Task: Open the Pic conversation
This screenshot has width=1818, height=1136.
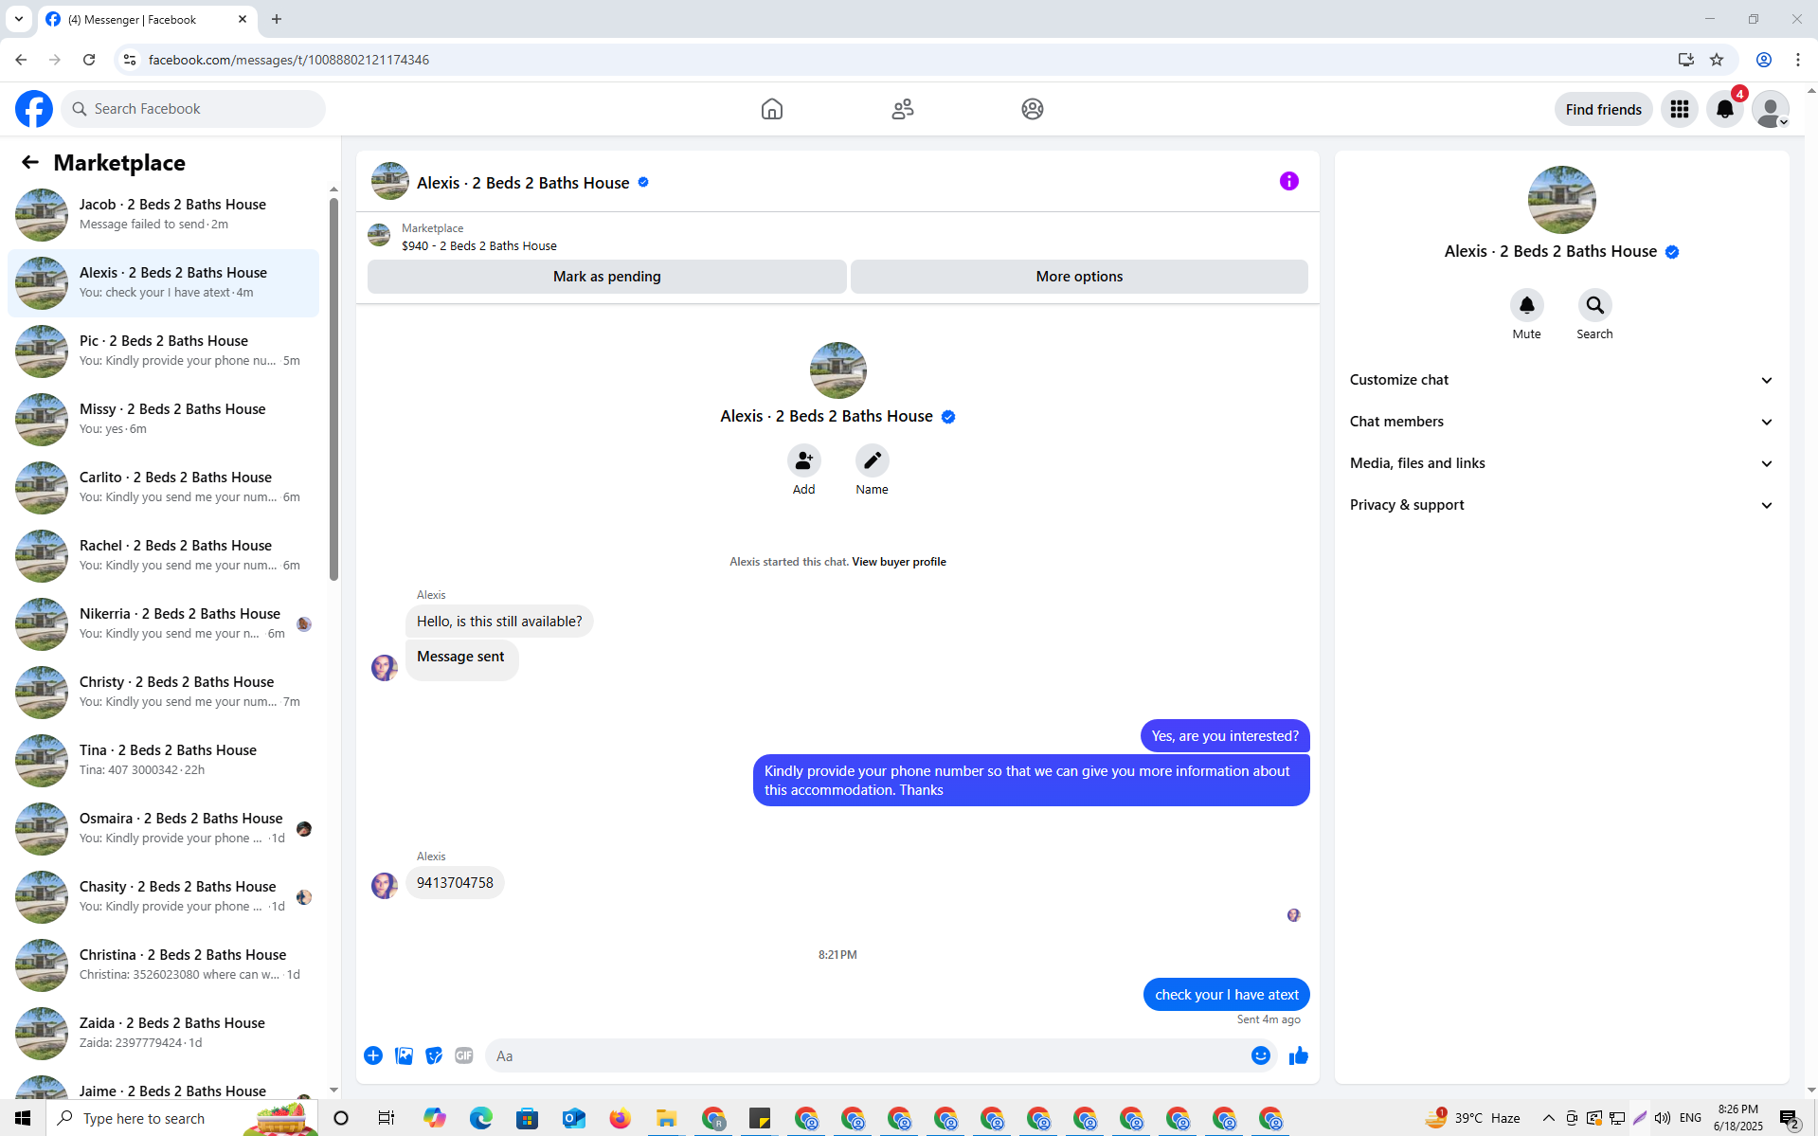Action: (x=163, y=352)
